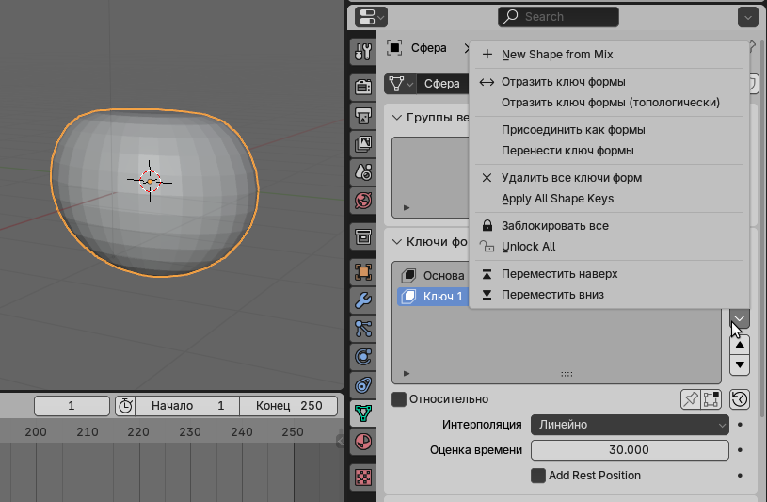Open the Modifiers properties tab
The width and height of the screenshot is (767, 502).
click(363, 300)
